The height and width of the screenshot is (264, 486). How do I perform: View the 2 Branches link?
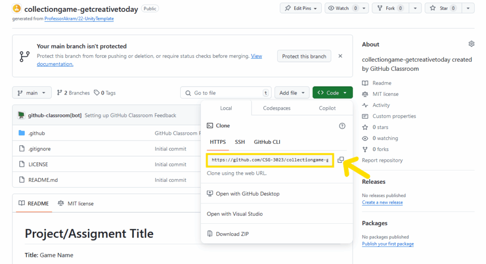[74, 93]
